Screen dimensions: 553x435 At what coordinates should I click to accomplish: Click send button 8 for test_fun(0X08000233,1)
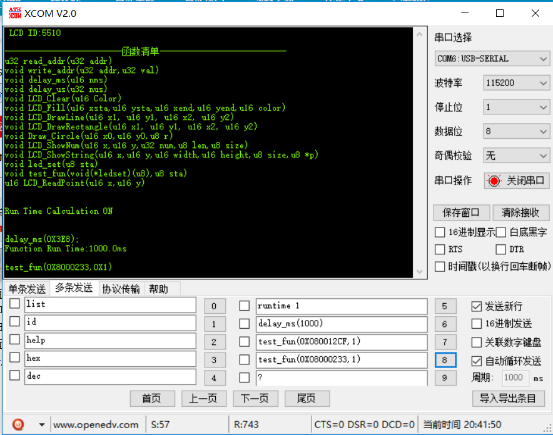(445, 360)
